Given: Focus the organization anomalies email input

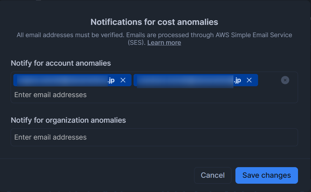Looking at the screenshot, I should (154, 137).
